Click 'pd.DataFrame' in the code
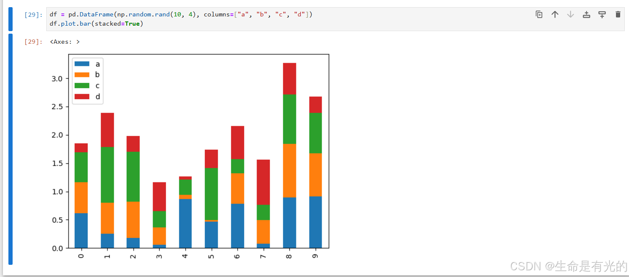Screen dimensions: 629x277 (90, 15)
